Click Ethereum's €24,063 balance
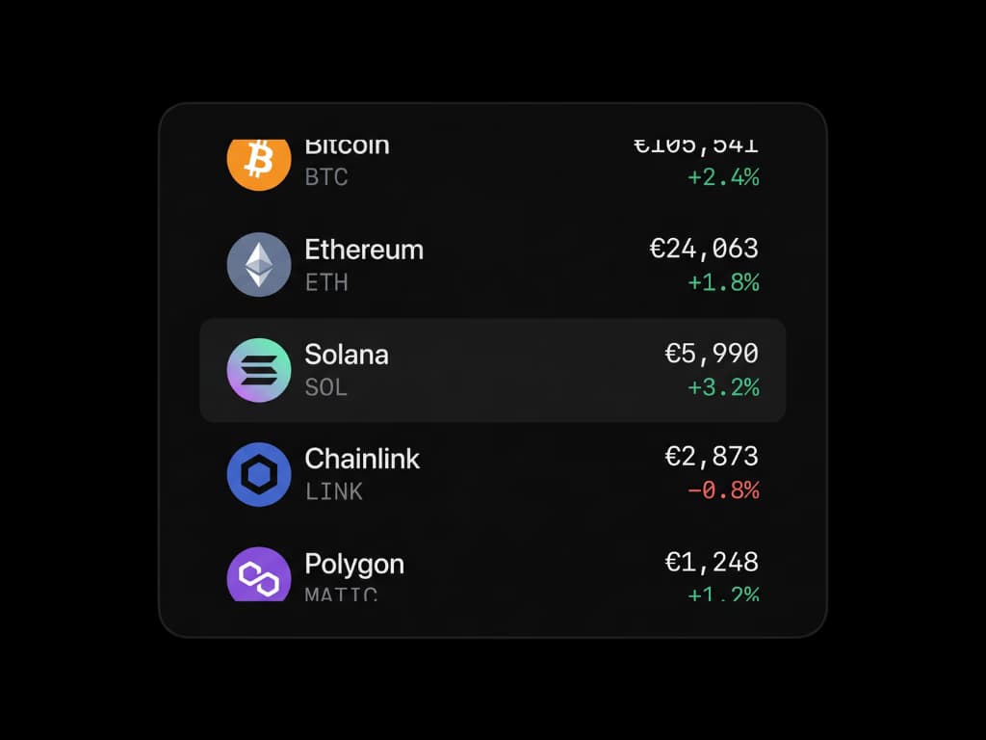This screenshot has width=986, height=740. pos(704,250)
